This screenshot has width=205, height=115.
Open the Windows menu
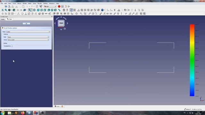coord(52,4)
